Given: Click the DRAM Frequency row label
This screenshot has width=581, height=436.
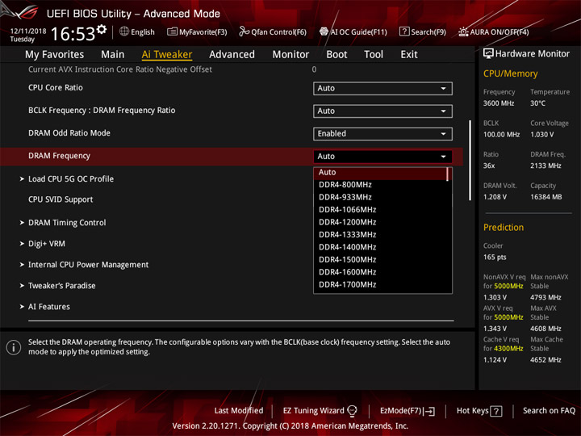Looking at the screenshot, I should pos(59,156).
